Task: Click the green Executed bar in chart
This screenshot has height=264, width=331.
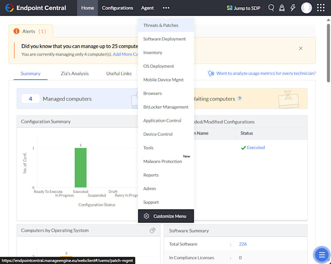Action: (80, 168)
